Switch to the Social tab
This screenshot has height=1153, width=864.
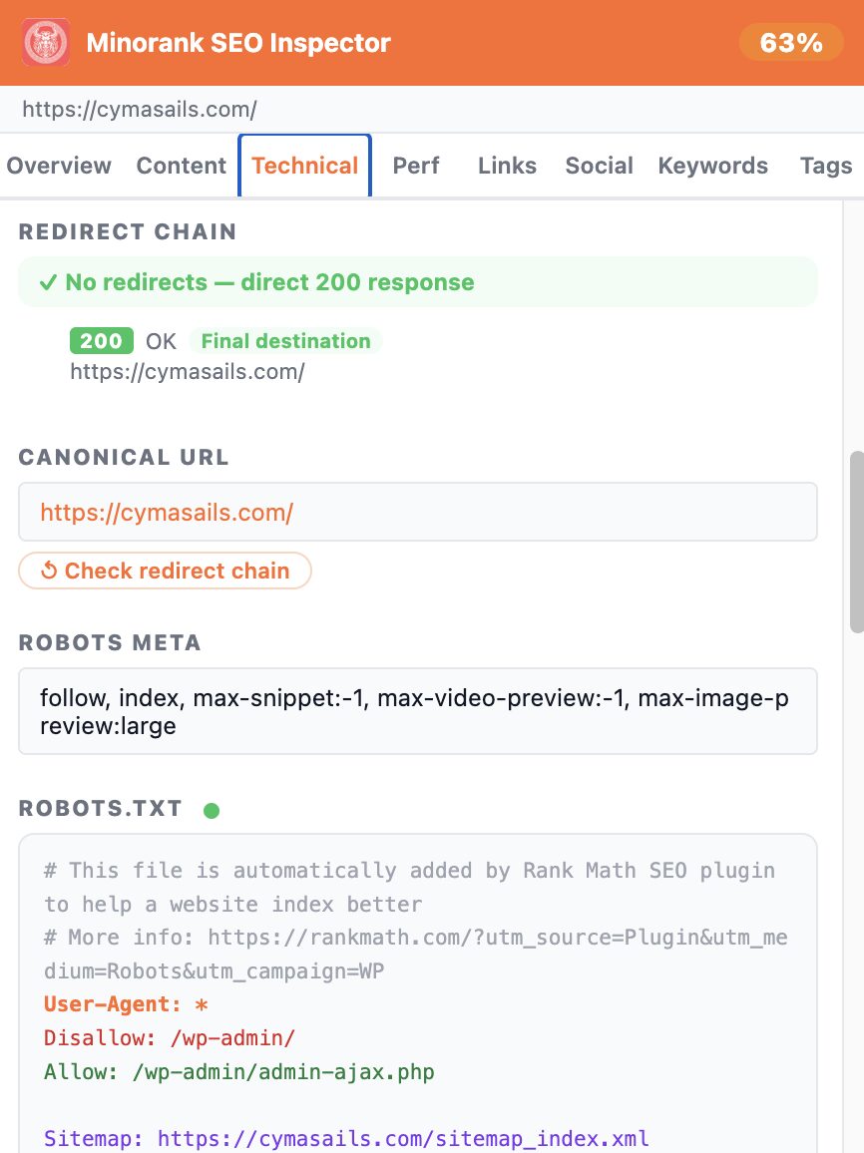(x=599, y=166)
